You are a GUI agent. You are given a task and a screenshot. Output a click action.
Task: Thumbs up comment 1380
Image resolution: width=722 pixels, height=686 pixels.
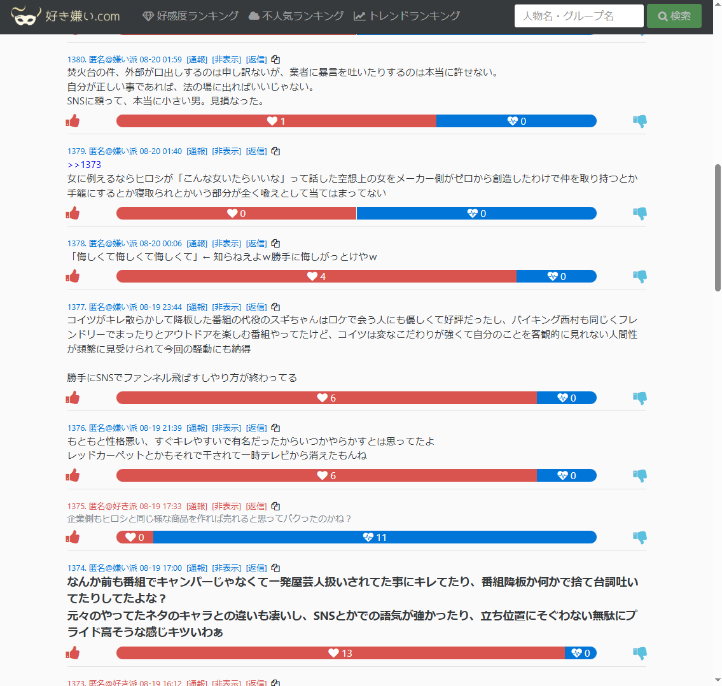(x=73, y=121)
